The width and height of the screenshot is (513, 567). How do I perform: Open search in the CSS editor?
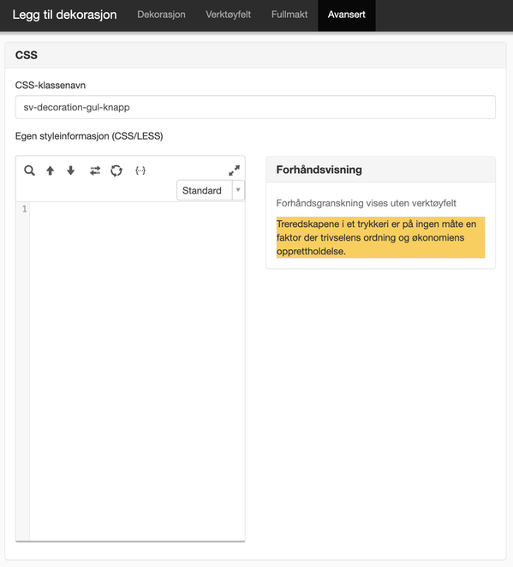point(29,170)
